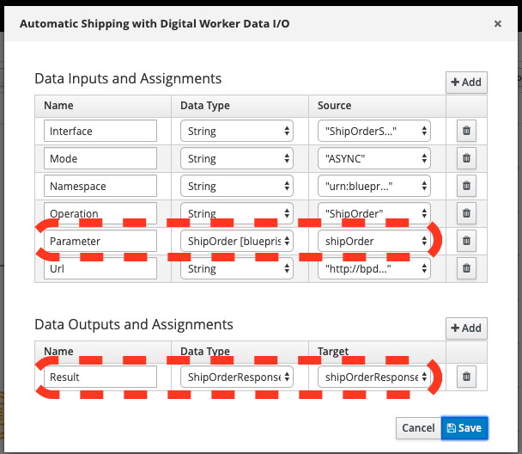Delete the Operation input row
This screenshot has width=522, height=454.
click(x=466, y=213)
